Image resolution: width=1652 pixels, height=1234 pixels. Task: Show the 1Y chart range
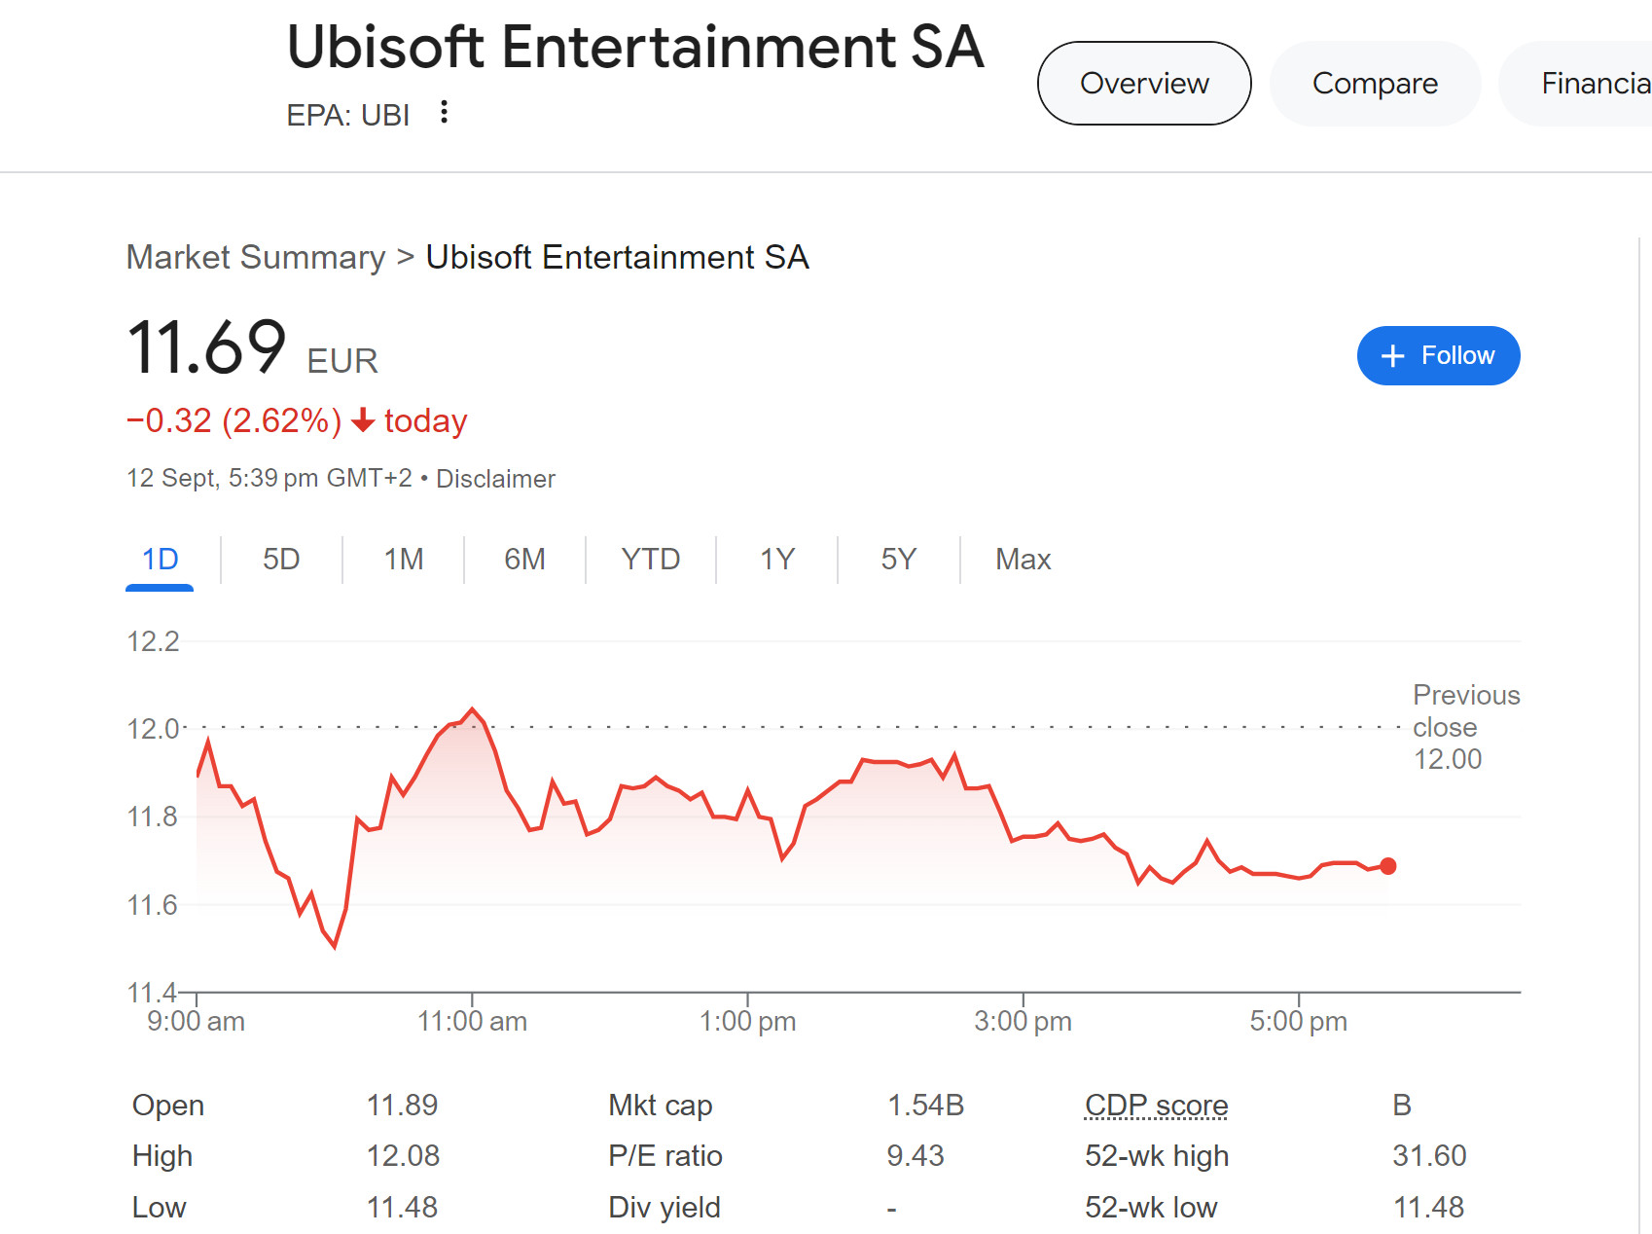776,560
